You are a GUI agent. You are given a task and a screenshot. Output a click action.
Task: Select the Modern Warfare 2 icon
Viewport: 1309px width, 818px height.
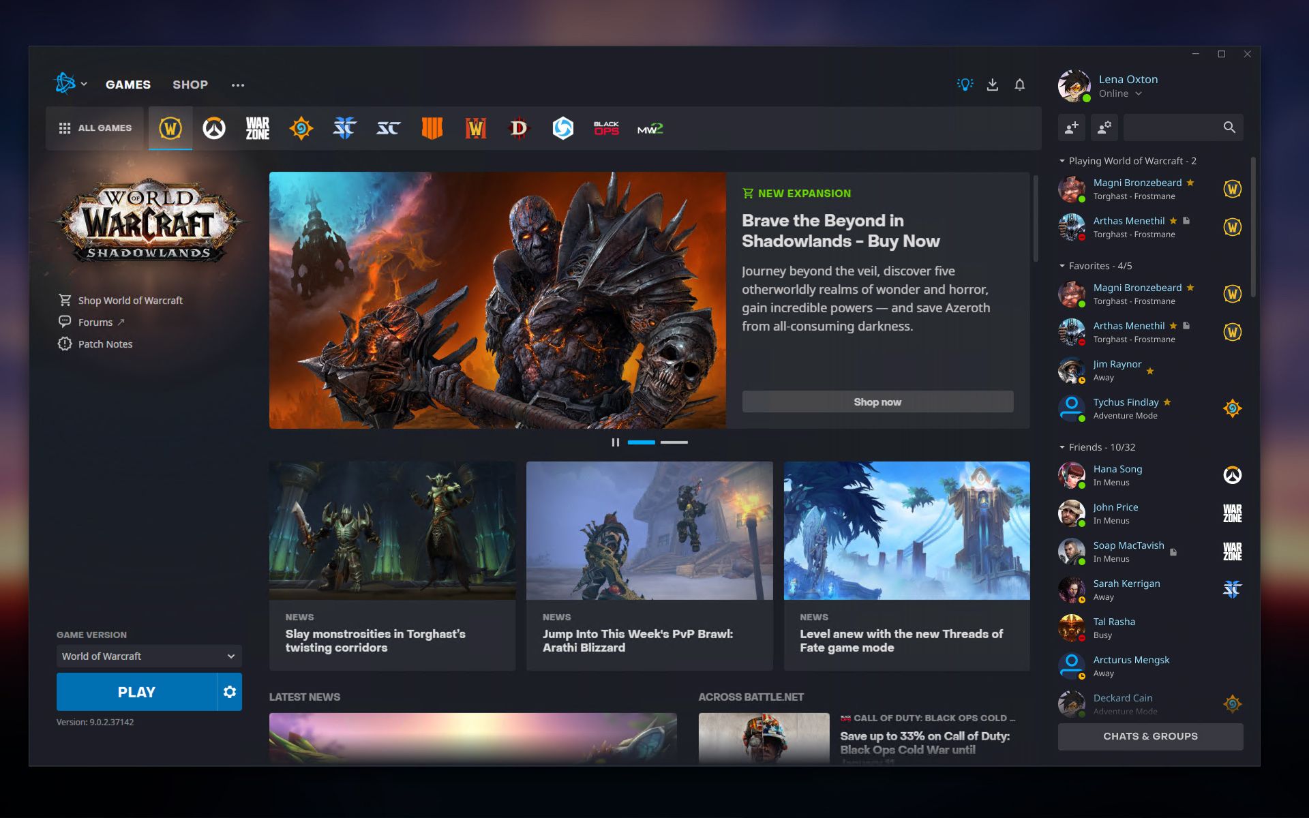coord(650,128)
